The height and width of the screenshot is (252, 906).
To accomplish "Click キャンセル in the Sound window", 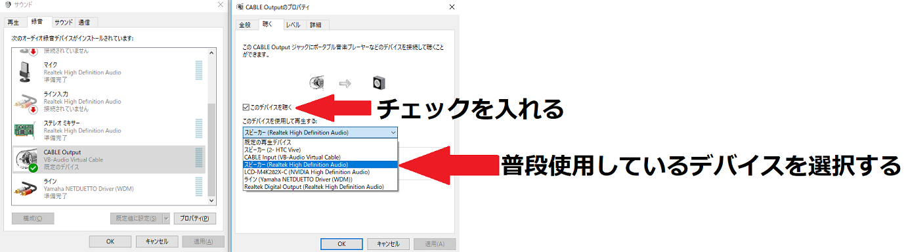I will point(156,241).
